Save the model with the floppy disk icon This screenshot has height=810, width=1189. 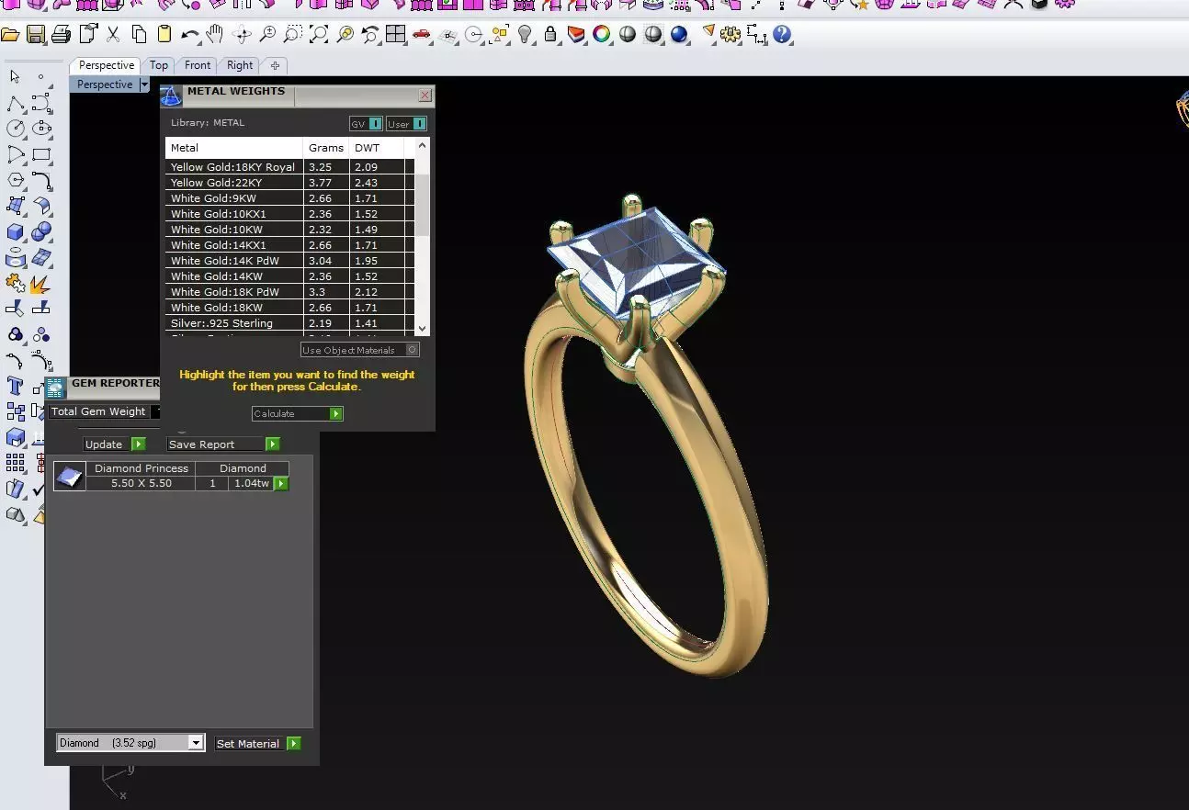36,35
